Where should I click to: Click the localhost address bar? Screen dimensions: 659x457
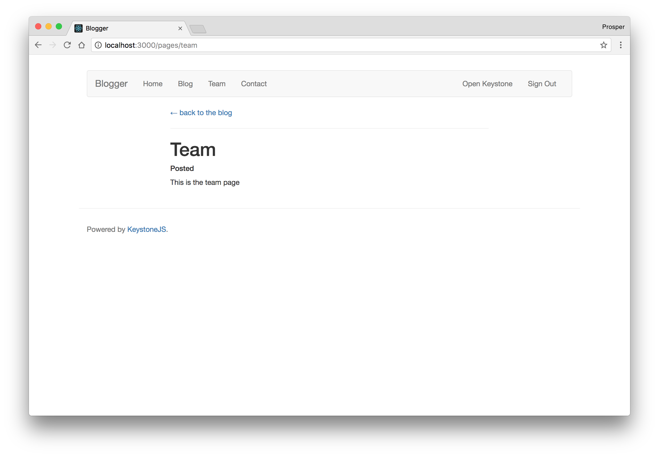(344, 45)
